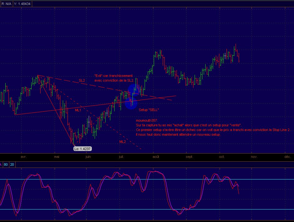Select the ML1 median line label
Screen dimensions: 294x222
coord(78,110)
